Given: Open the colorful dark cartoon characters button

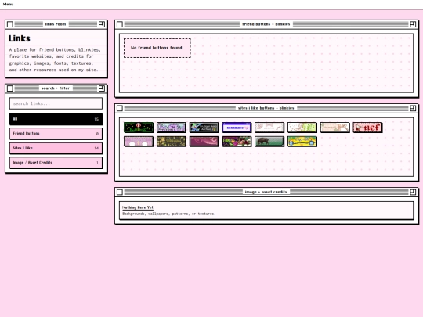Looking at the screenshot, I should [x=237, y=141].
